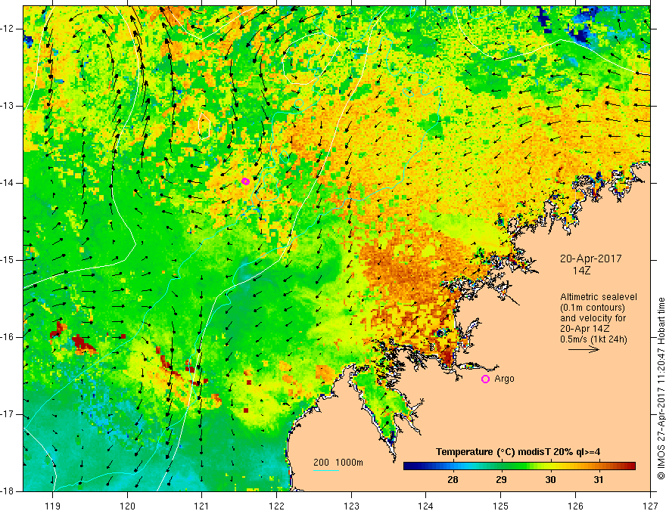
Task: Click the colorbar tick label 29
Action: click(501, 480)
